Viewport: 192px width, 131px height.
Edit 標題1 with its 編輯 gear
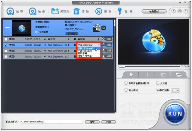(x=107, y=39)
